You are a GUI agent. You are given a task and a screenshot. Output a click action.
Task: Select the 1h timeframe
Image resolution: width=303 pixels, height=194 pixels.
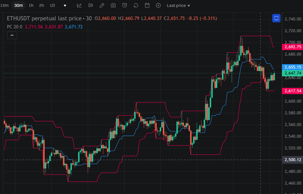(31, 5)
